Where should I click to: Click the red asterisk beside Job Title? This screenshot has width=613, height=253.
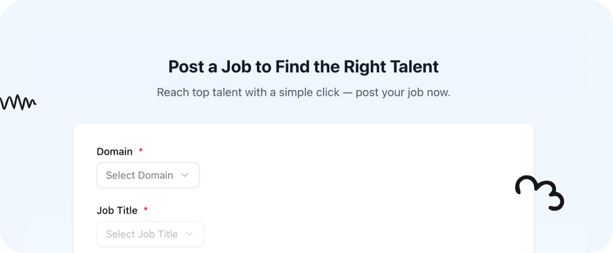146,211
